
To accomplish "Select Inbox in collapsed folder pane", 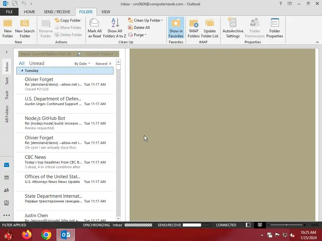I will (x=7, y=67).
